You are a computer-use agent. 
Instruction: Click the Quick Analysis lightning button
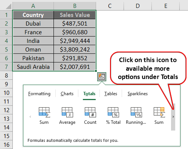[x=102, y=77]
